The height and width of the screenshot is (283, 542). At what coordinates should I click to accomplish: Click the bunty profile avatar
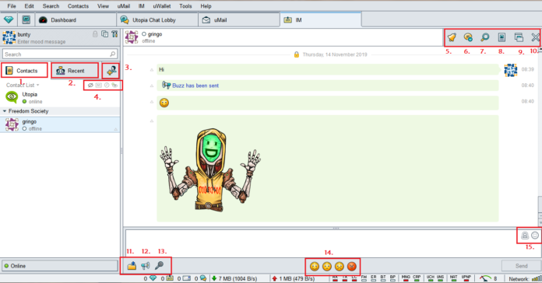(9, 37)
